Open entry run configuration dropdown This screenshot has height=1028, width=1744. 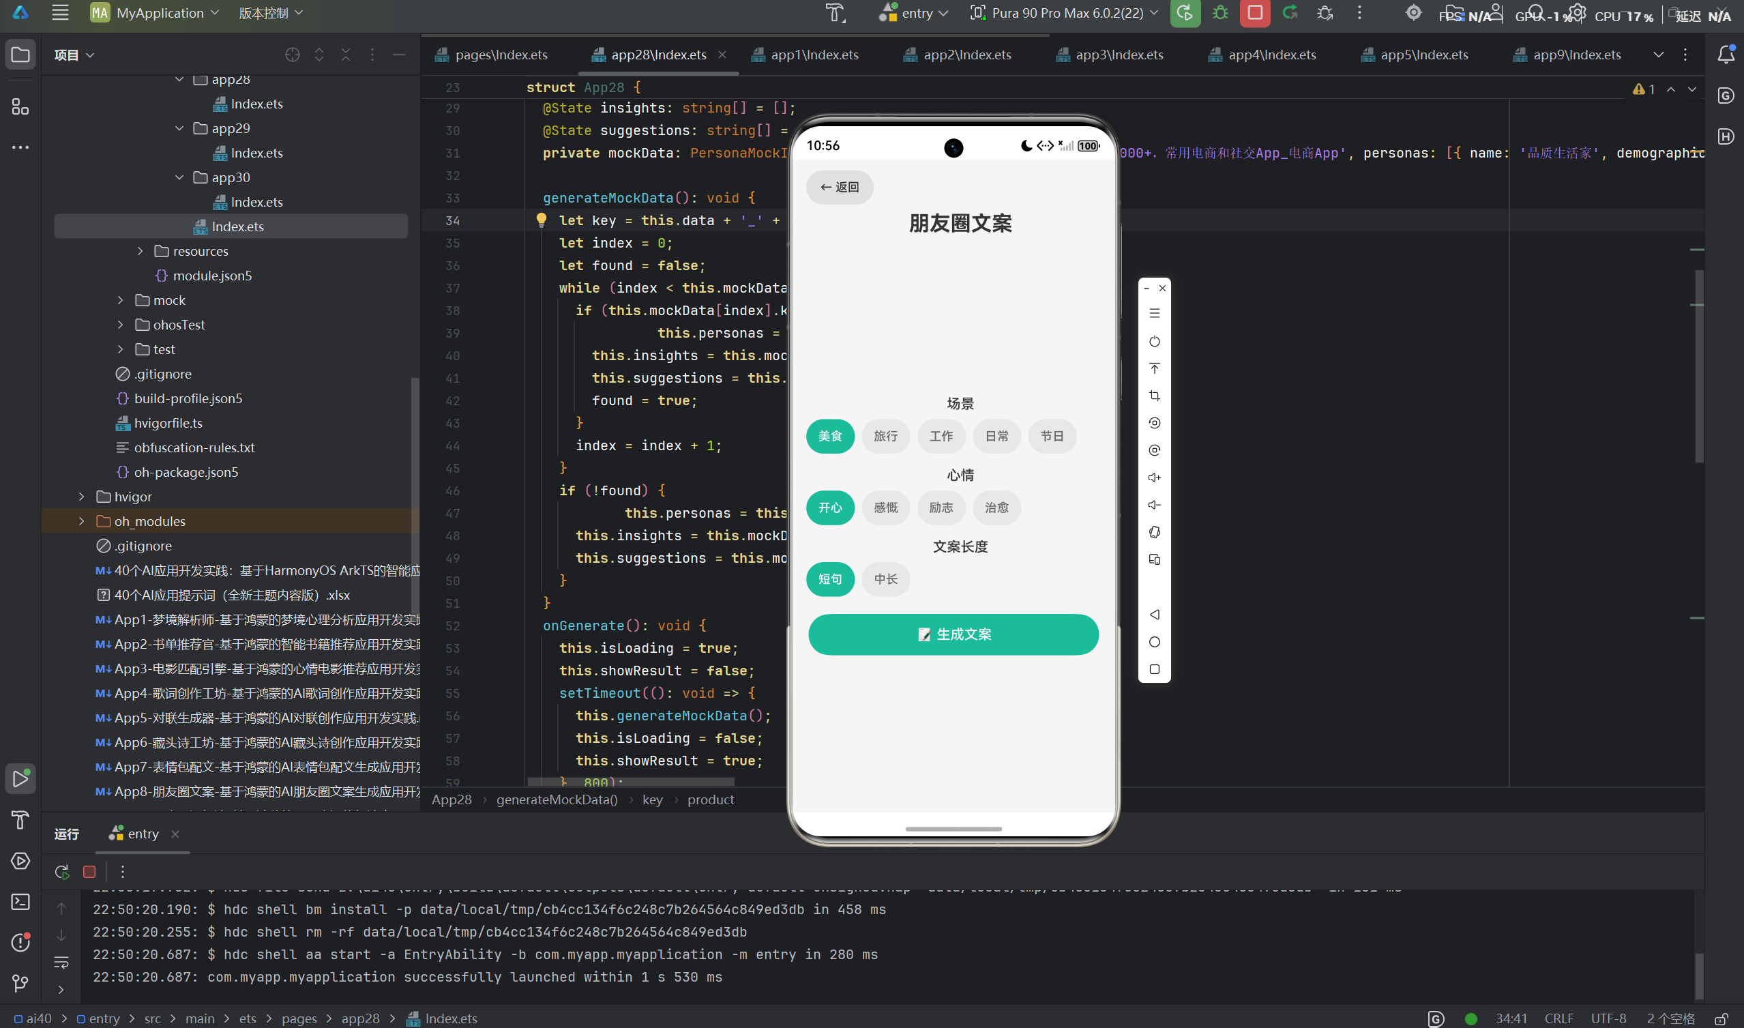click(x=913, y=12)
